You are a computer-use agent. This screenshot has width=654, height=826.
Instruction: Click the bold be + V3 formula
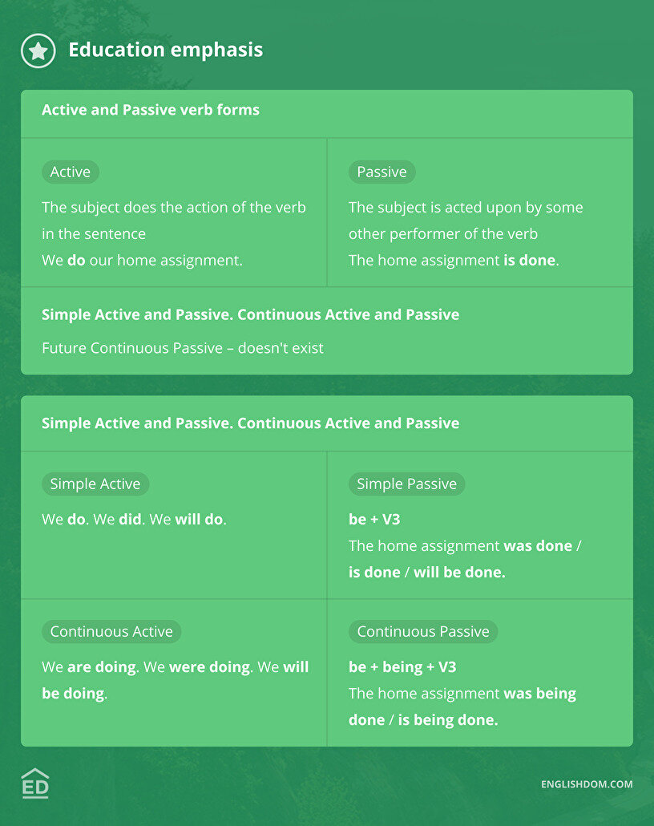(x=374, y=519)
